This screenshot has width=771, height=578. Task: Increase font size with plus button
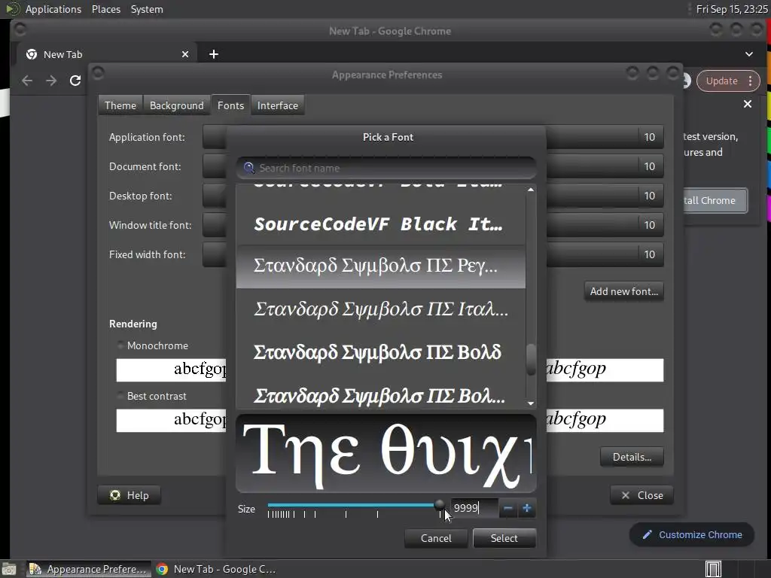point(526,508)
